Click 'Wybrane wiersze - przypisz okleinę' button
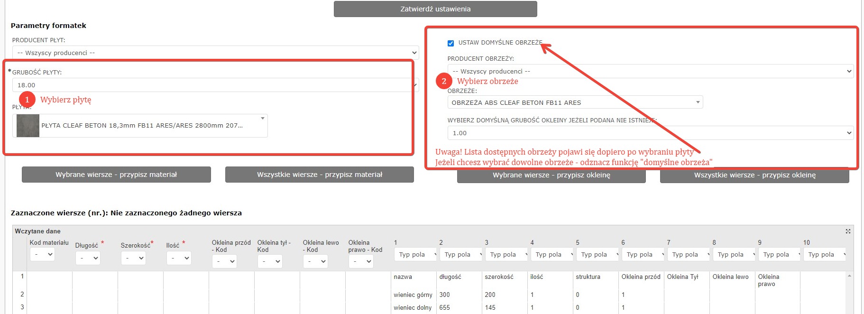Screen dimensions: 864x314 click(x=551, y=175)
